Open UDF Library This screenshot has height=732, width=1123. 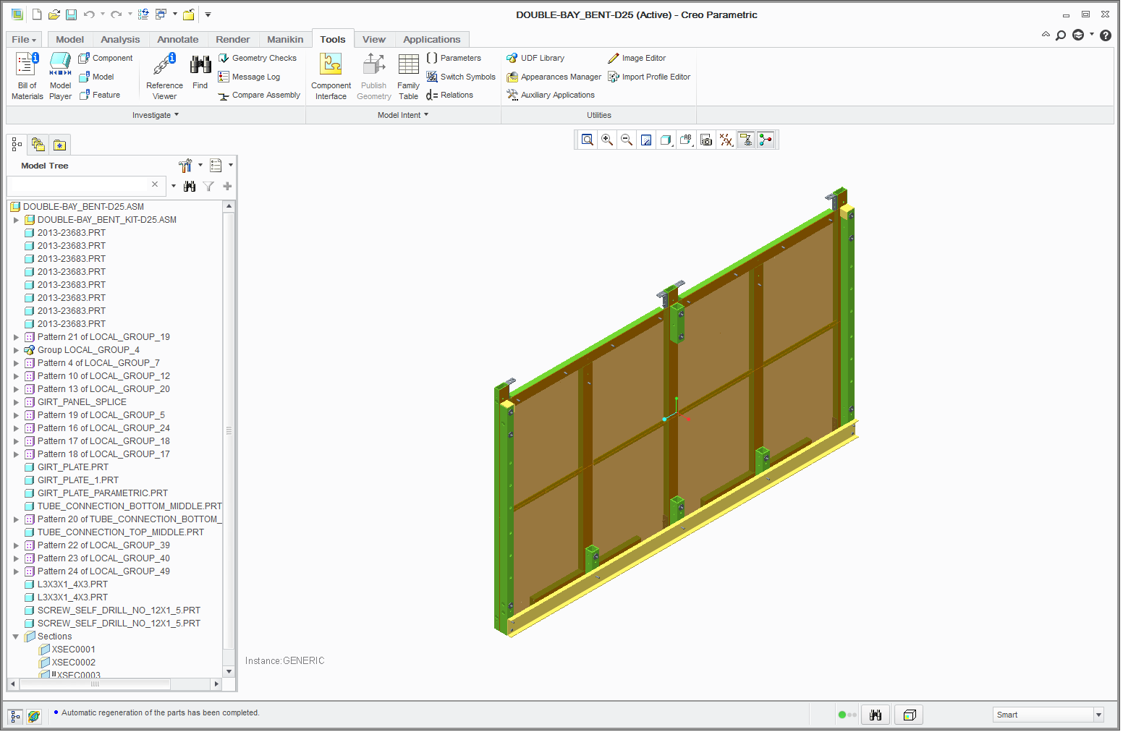(x=536, y=58)
